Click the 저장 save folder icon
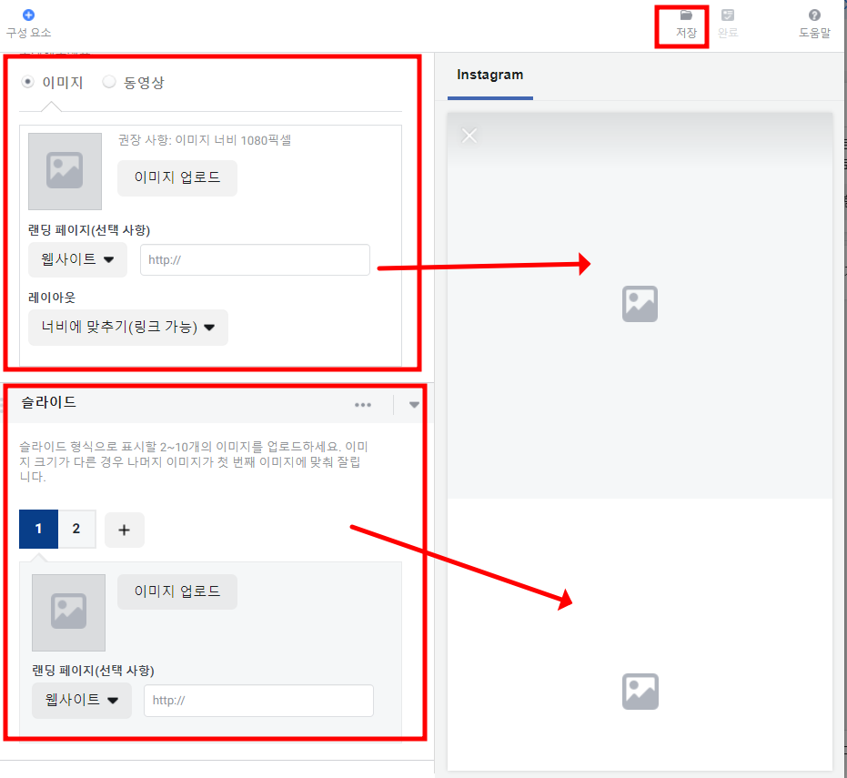 pos(686,15)
